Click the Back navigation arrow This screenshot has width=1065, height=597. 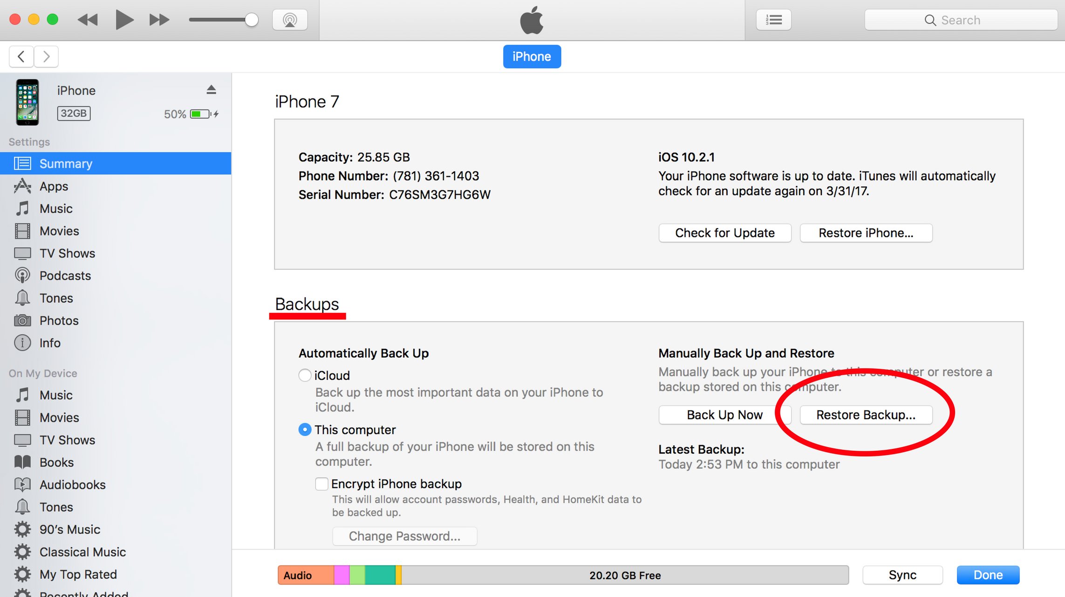[x=21, y=56]
